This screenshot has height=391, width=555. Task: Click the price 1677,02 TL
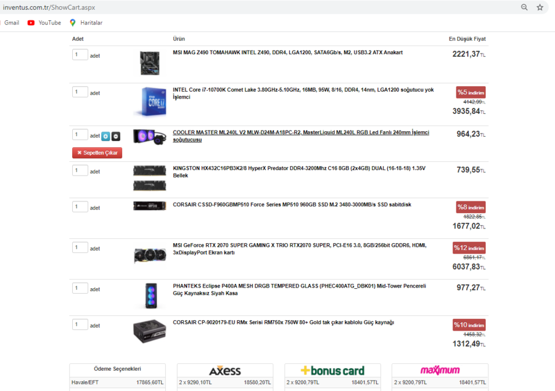click(469, 226)
